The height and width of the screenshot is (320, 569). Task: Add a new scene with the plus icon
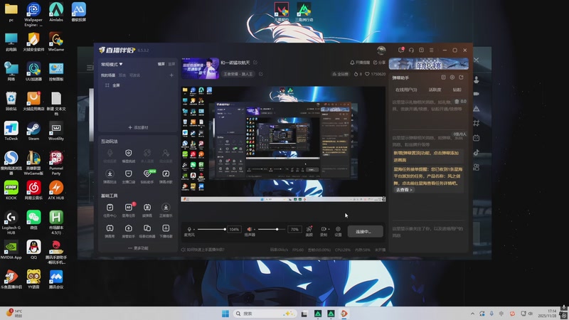[x=171, y=75]
